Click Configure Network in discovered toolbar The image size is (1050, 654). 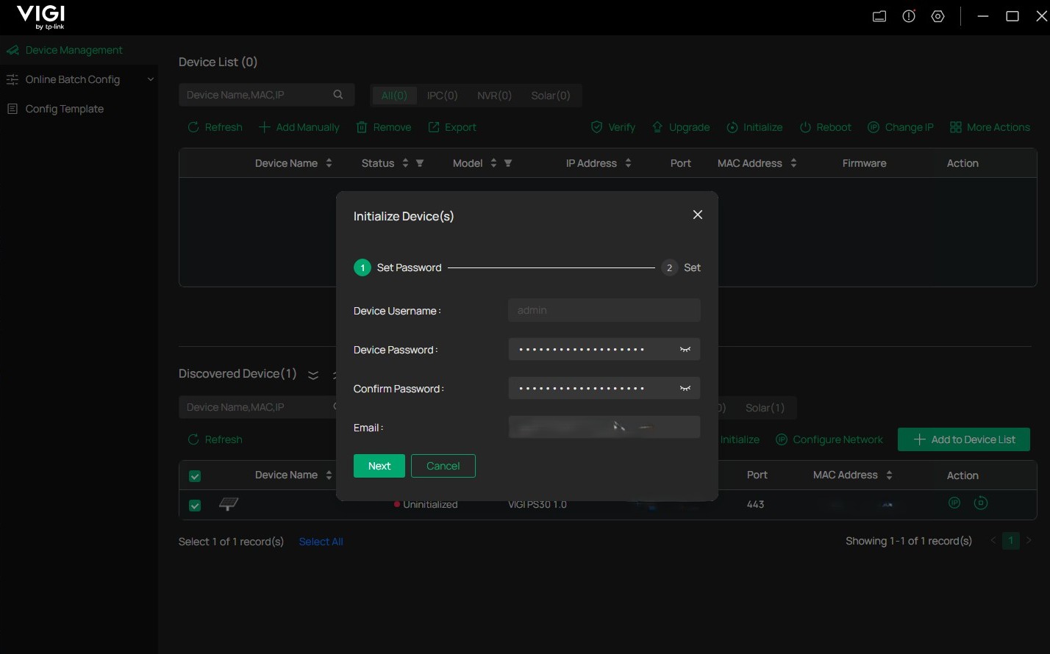[x=829, y=439]
